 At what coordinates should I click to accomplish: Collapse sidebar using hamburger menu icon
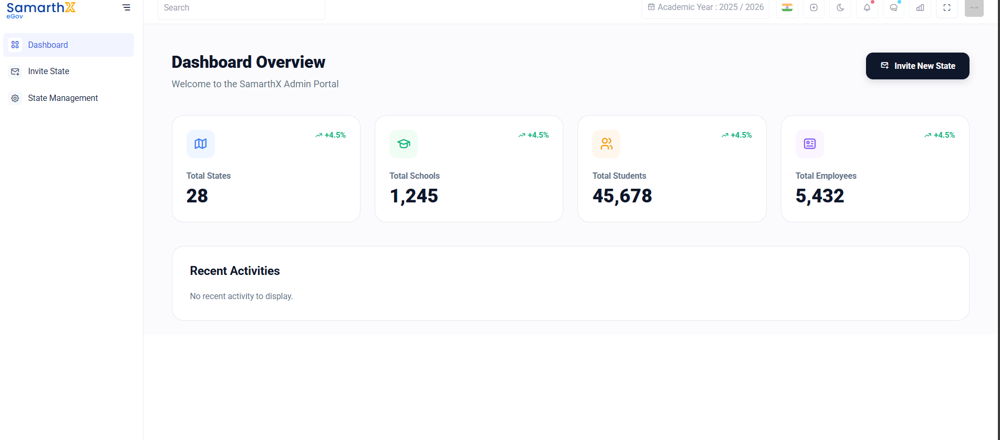126,7
